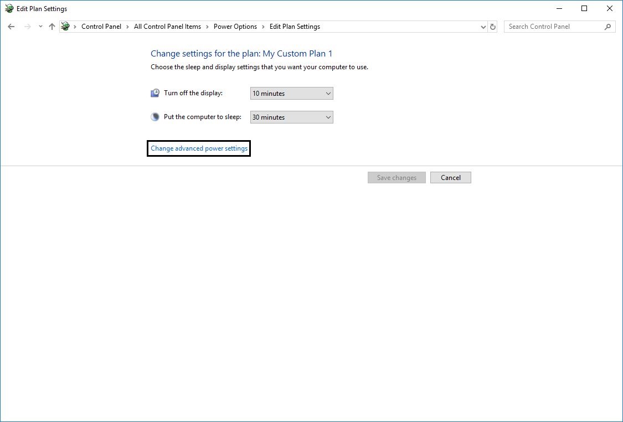Click the search magnifier icon
Screen dimensions: 623x422
pyautogui.click(x=607, y=26)
